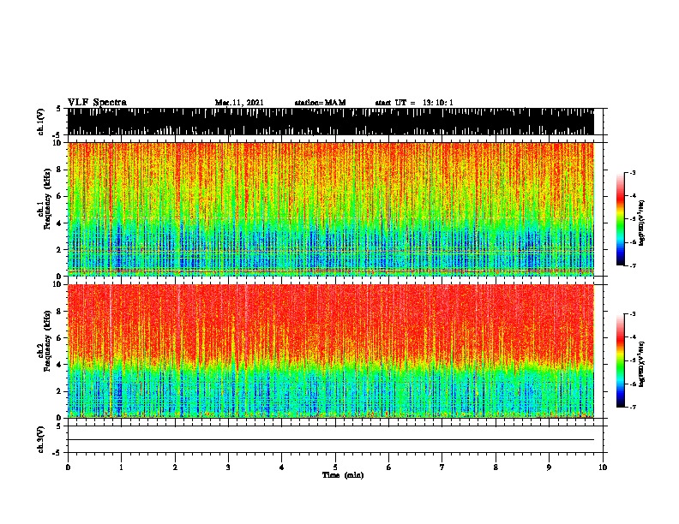Click time axis tick label "7"
The width and height of the screenshot is (679, 524).
tap(442, 467)
